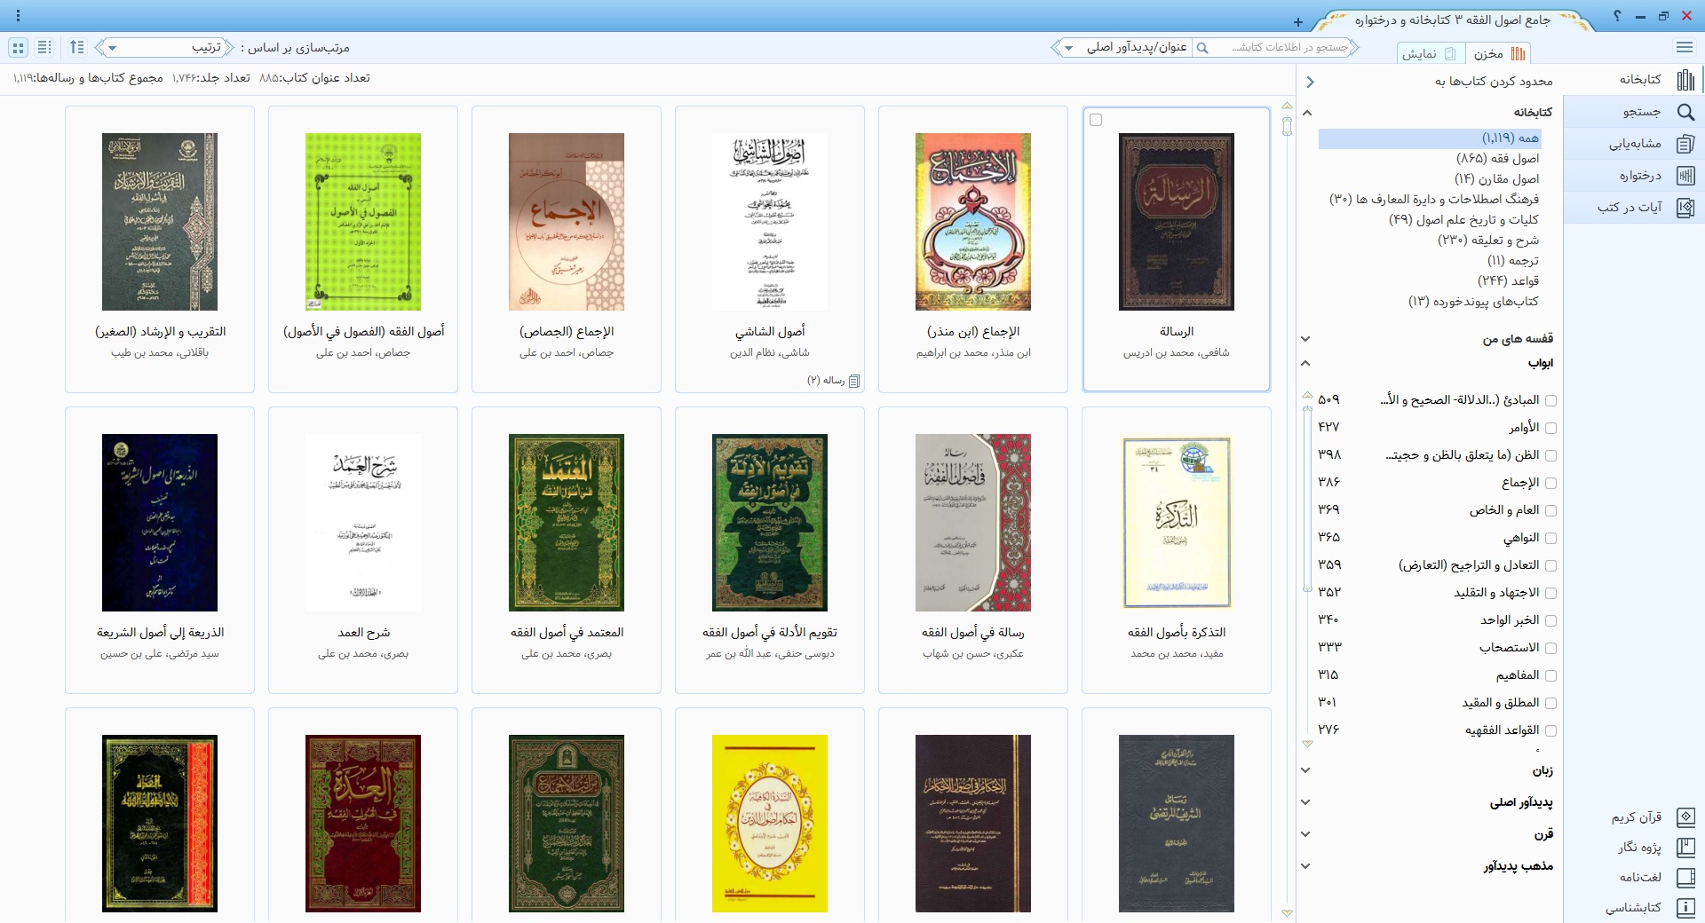Switch to the مخزن tab
Image resolution: width=1705 pixels, height=923 pixels.
pos(1499,54)
